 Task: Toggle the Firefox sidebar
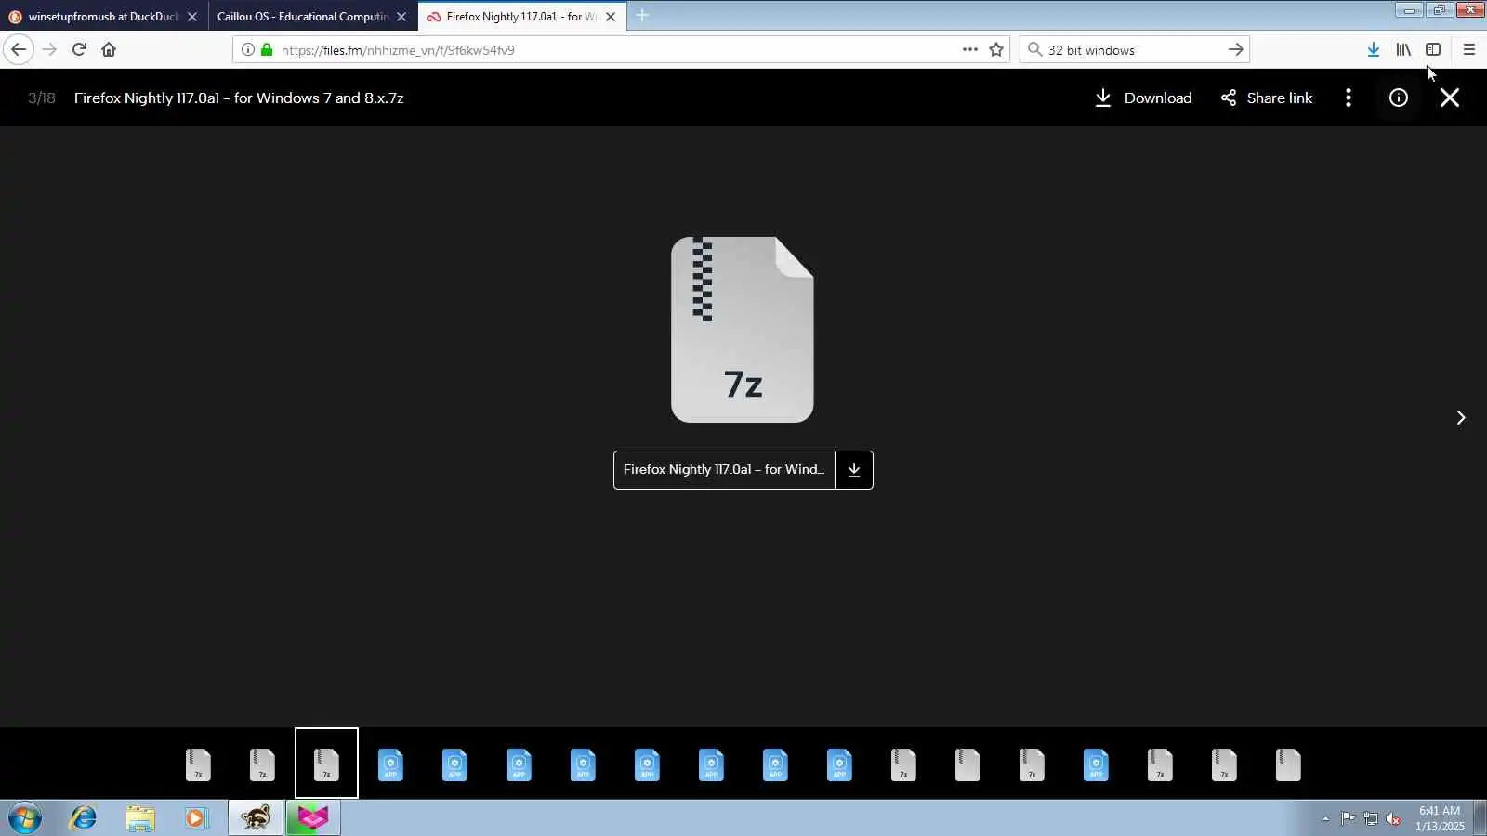click(x=1433, y=49)
